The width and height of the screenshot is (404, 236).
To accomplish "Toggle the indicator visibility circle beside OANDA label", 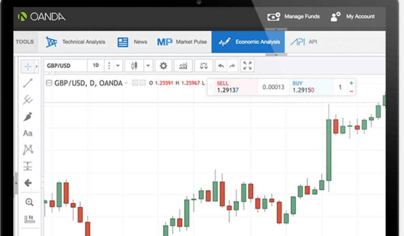I will click(135, 83).
